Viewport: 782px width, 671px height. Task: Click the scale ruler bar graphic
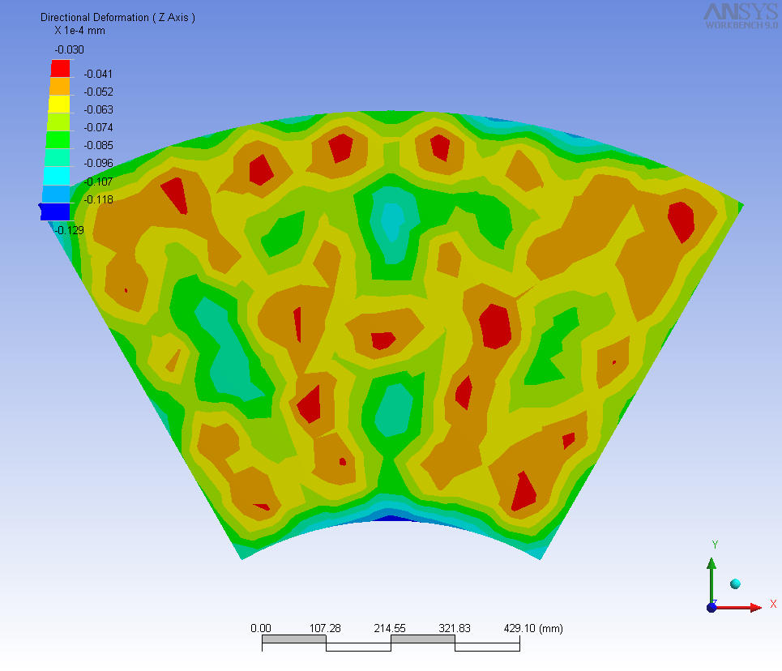tap(391, 643)
